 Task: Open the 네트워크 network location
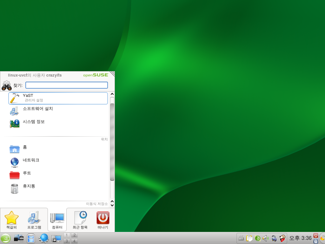pyautogui.click(x=58, y=162)
